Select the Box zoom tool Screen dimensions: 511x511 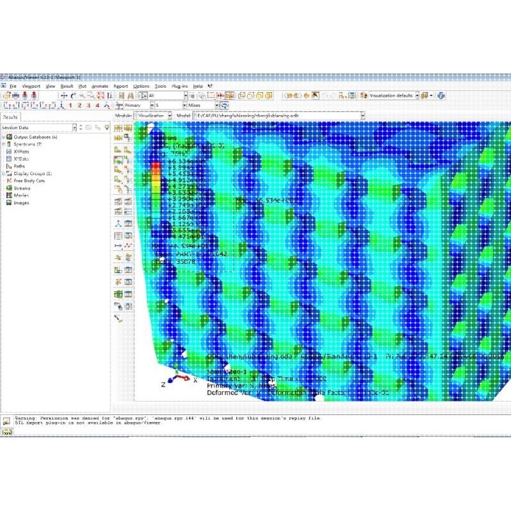point(91,95)
